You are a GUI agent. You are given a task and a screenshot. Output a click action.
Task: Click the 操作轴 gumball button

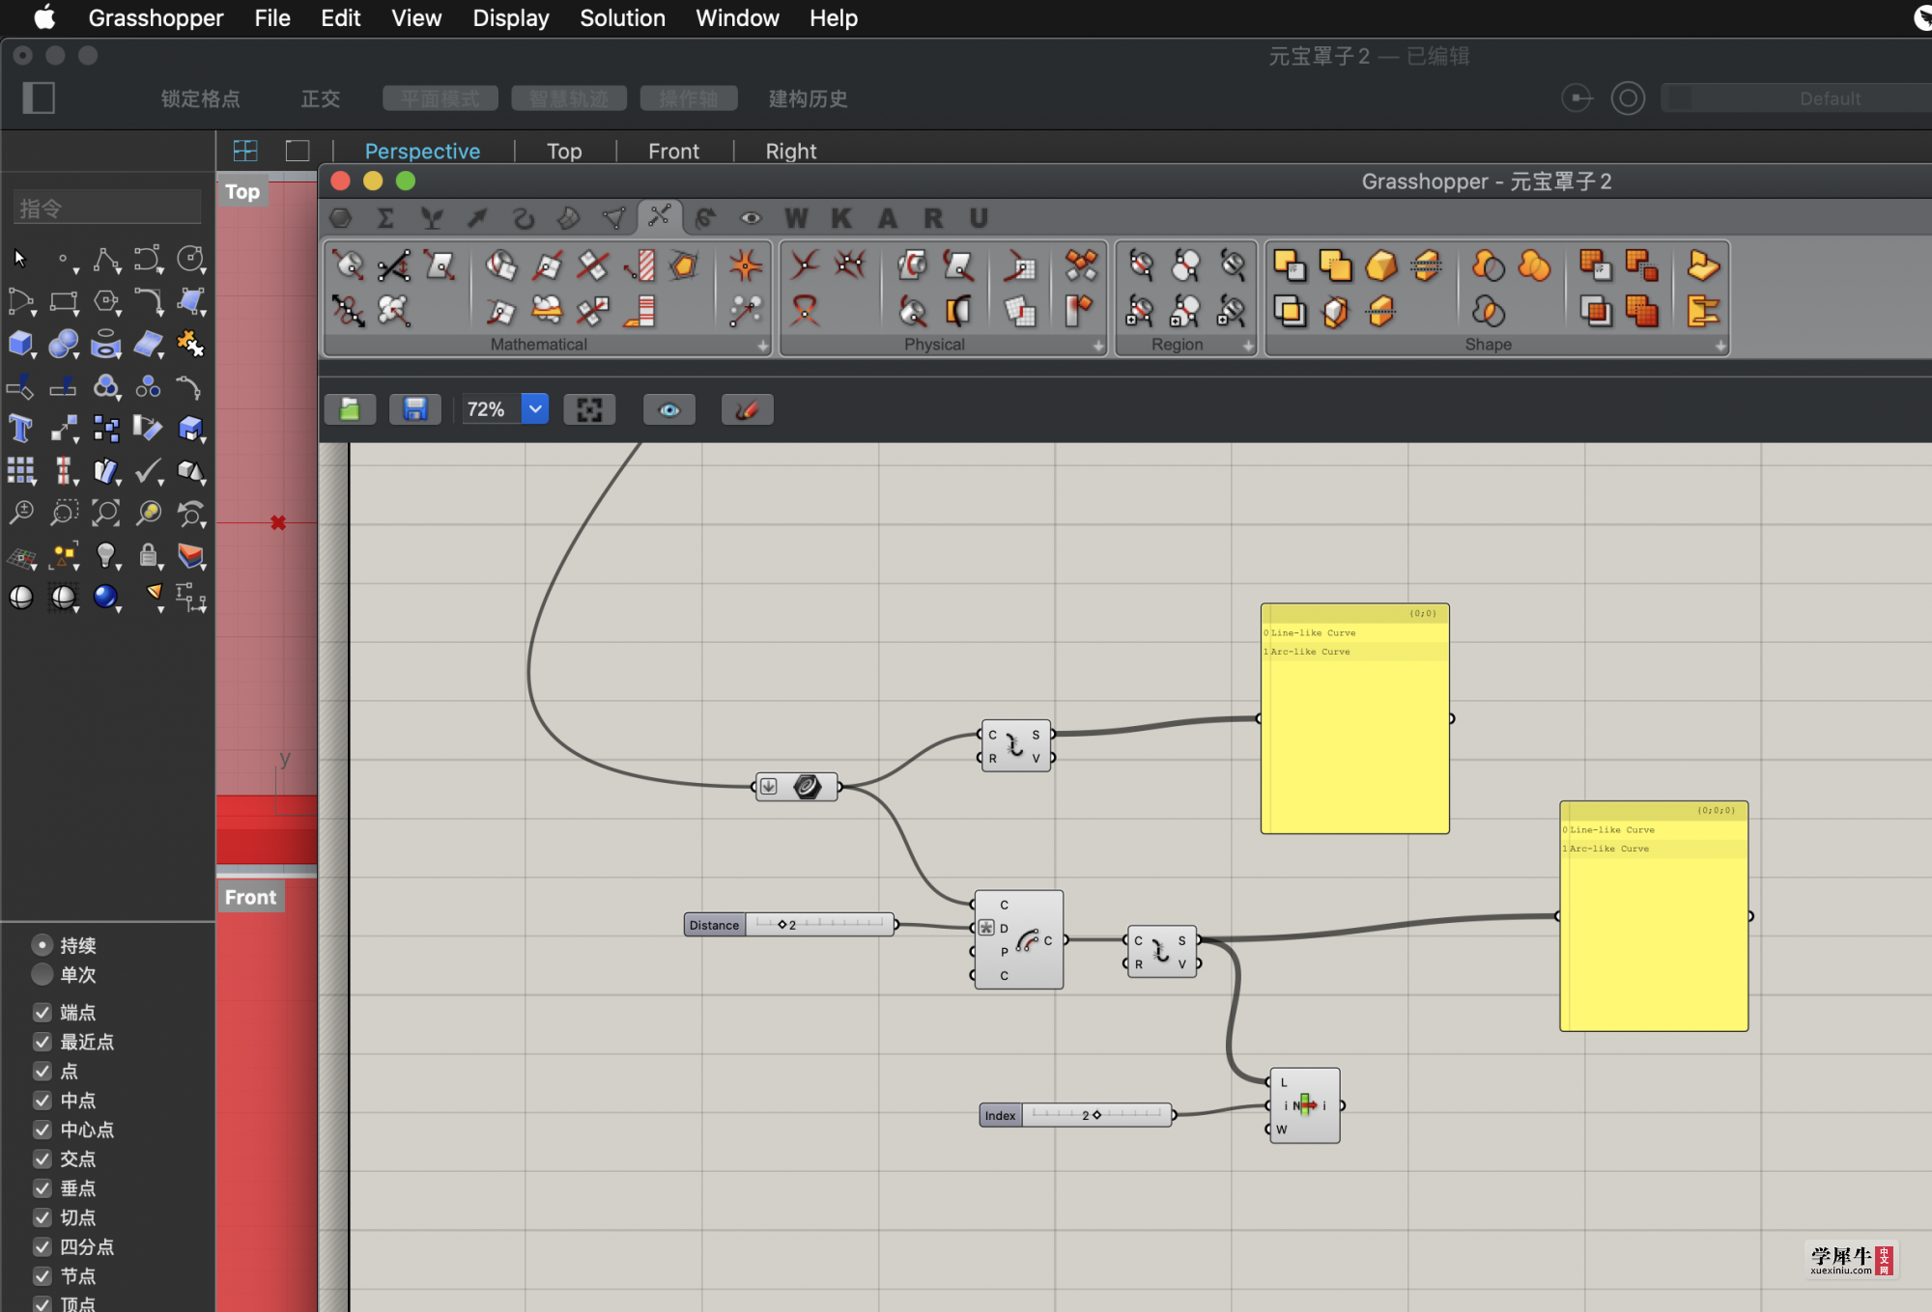pyautogui.click(x=689, y=98)
